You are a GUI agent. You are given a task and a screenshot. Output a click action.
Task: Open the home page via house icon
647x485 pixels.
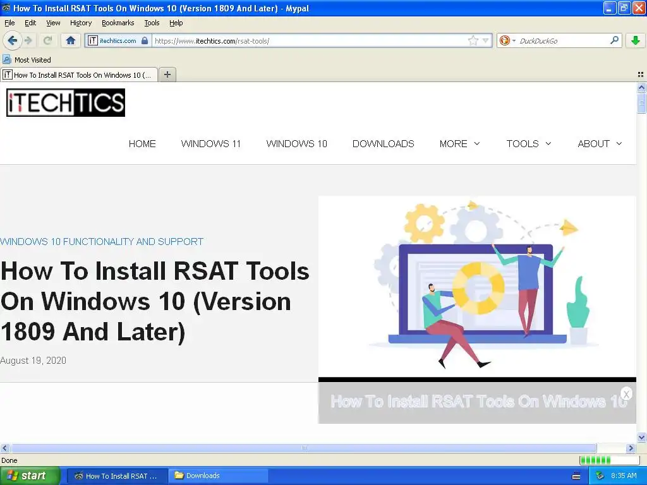point(71,40)
